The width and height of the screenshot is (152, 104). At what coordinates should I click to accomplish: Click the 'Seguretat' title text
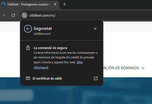pos(43,29)
